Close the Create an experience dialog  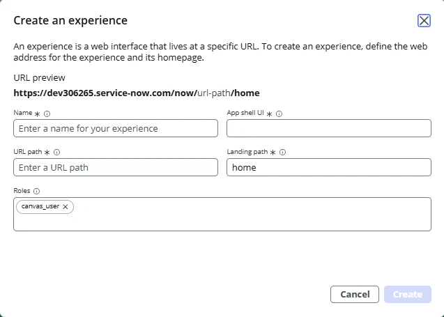424,20
